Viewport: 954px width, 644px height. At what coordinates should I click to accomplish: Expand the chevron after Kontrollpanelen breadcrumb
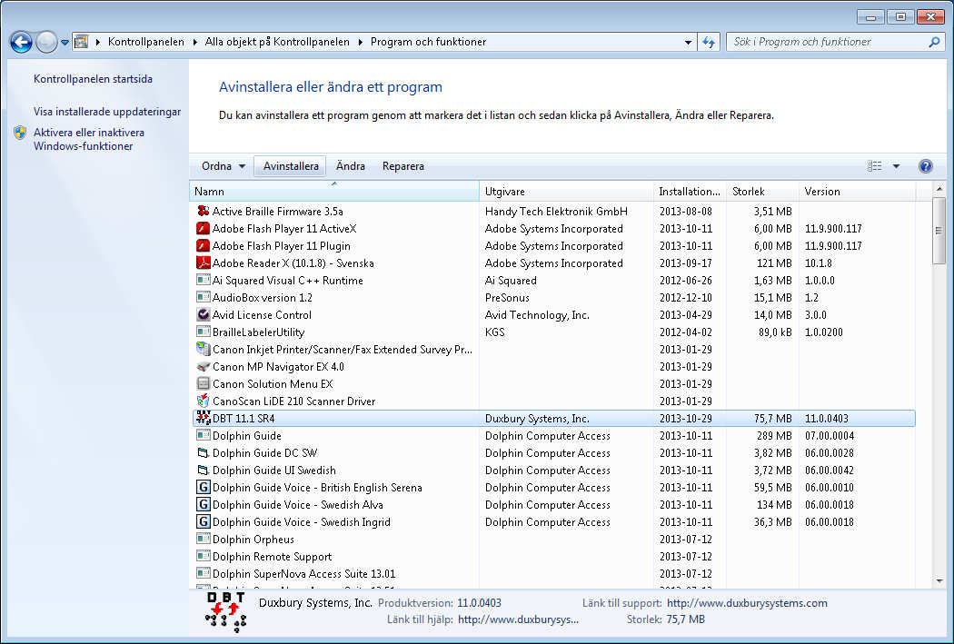[x=194, y=42]
